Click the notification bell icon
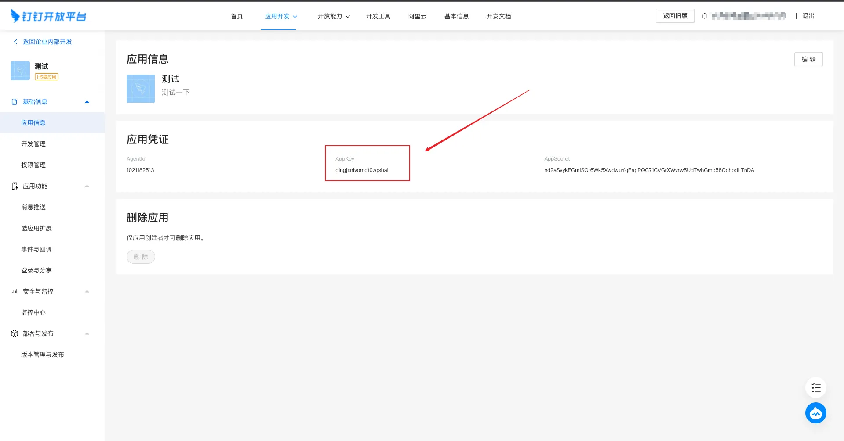 click(x=705, y=16)
